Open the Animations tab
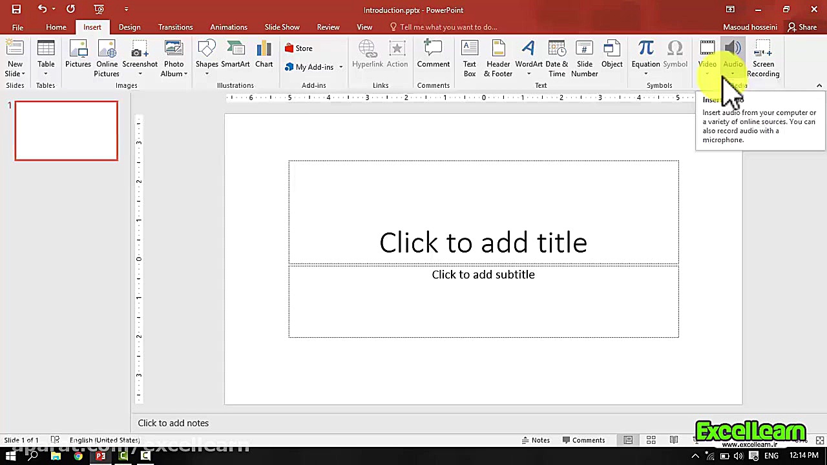Viewport: 827px width, 465px height. point(229,27)
